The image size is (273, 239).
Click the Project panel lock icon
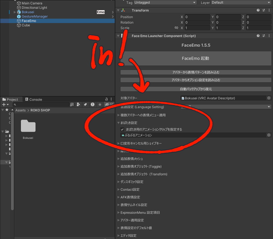click(x=107, y=99)
